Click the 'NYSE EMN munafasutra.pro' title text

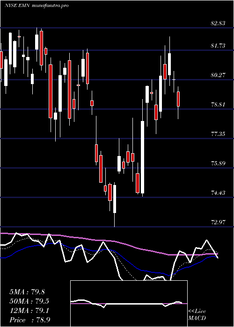click(37, 6)
